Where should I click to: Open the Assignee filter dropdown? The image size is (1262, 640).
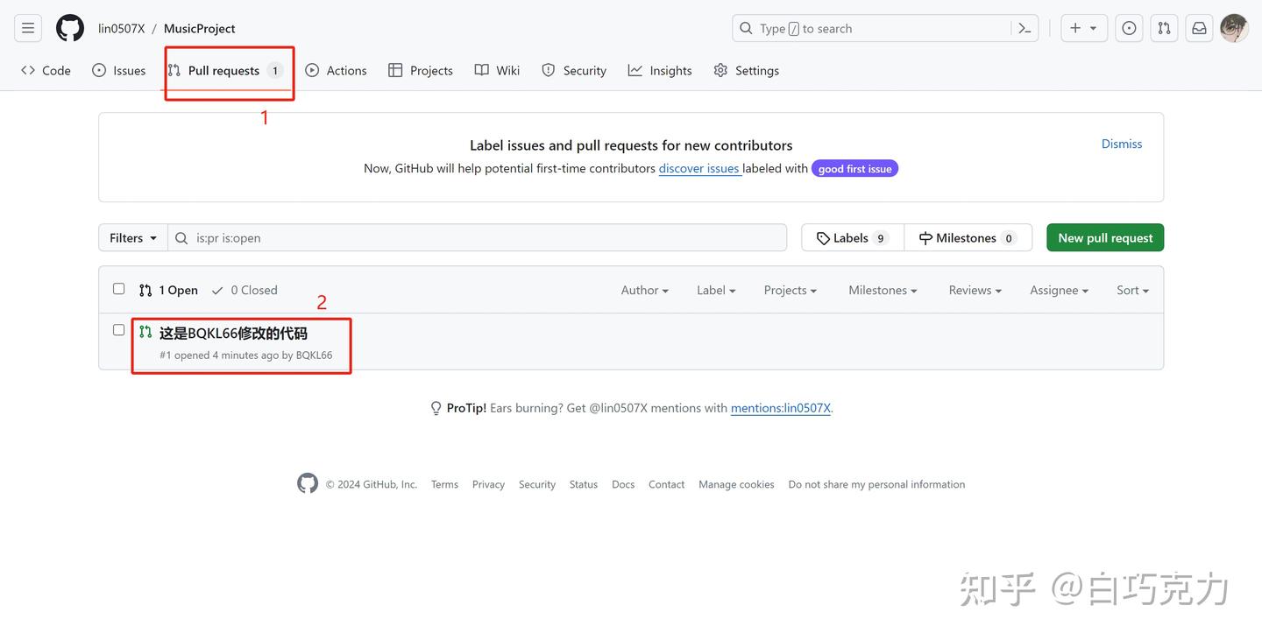1058,290
